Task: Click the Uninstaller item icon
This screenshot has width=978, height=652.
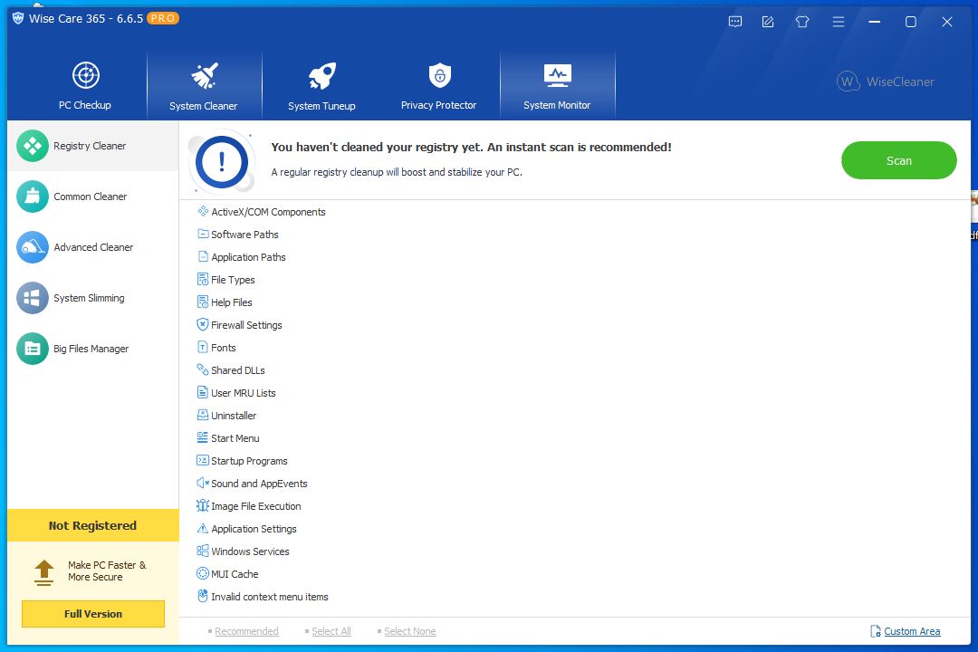Action: (x=203, y=415)
